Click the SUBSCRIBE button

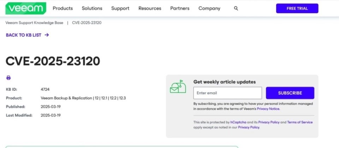point(290,93)
